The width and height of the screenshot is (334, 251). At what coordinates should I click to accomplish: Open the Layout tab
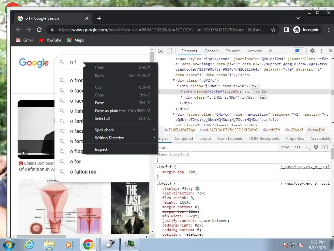(205, 139)
